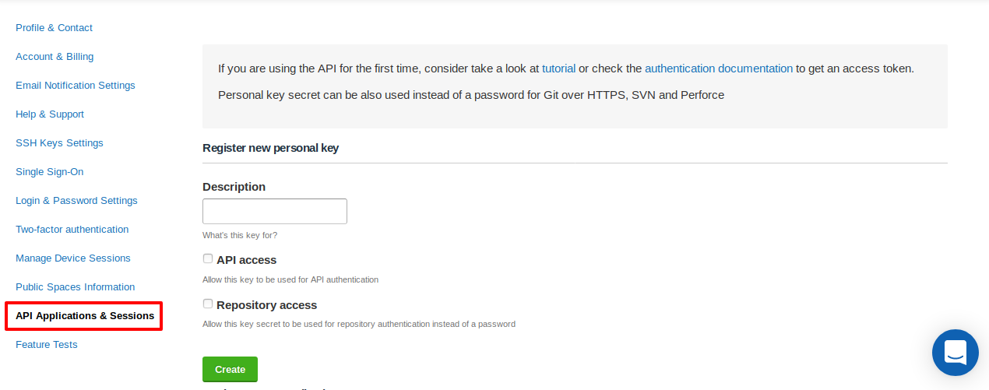The height and width of the screenshot is (390, 989).
Task: Click the Description input field
Action: click(x=275, y=211)
